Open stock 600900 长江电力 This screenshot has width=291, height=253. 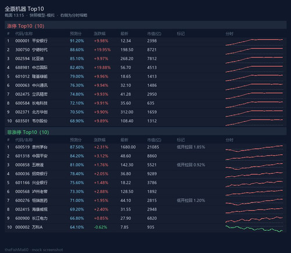click(x=31, y=218)
